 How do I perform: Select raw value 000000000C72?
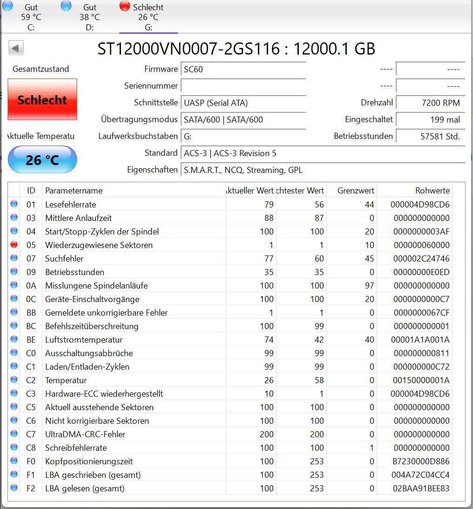(x=421, y=367)
